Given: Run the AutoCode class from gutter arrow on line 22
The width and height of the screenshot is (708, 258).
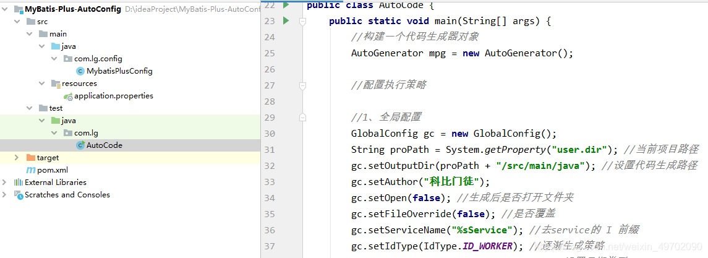Looking at the screenshot, I should click(x=286, y=6).
